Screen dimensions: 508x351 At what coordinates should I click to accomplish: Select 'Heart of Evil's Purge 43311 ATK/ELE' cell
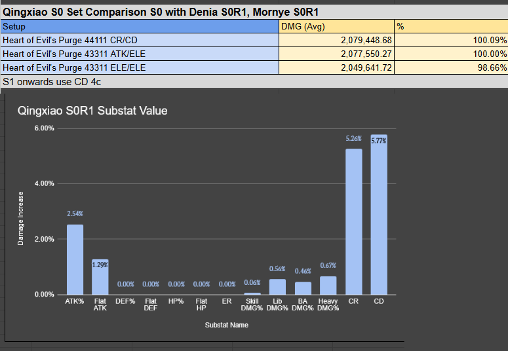pyautogui.click(x=140, y=54)
